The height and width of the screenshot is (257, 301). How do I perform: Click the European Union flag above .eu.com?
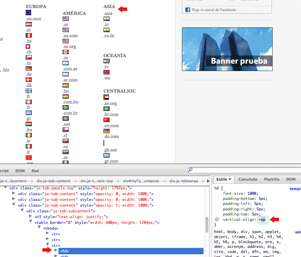click(x=28, y=13)
